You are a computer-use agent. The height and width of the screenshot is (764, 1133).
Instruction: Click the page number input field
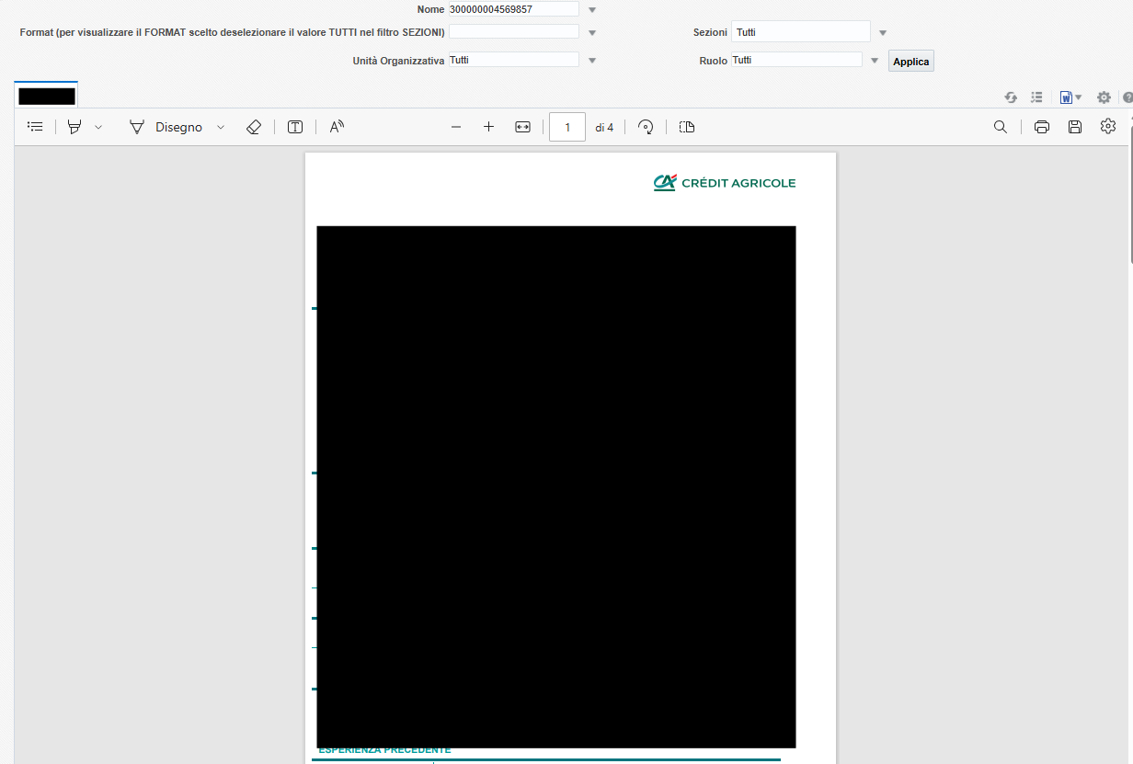(x=566, y=126)
